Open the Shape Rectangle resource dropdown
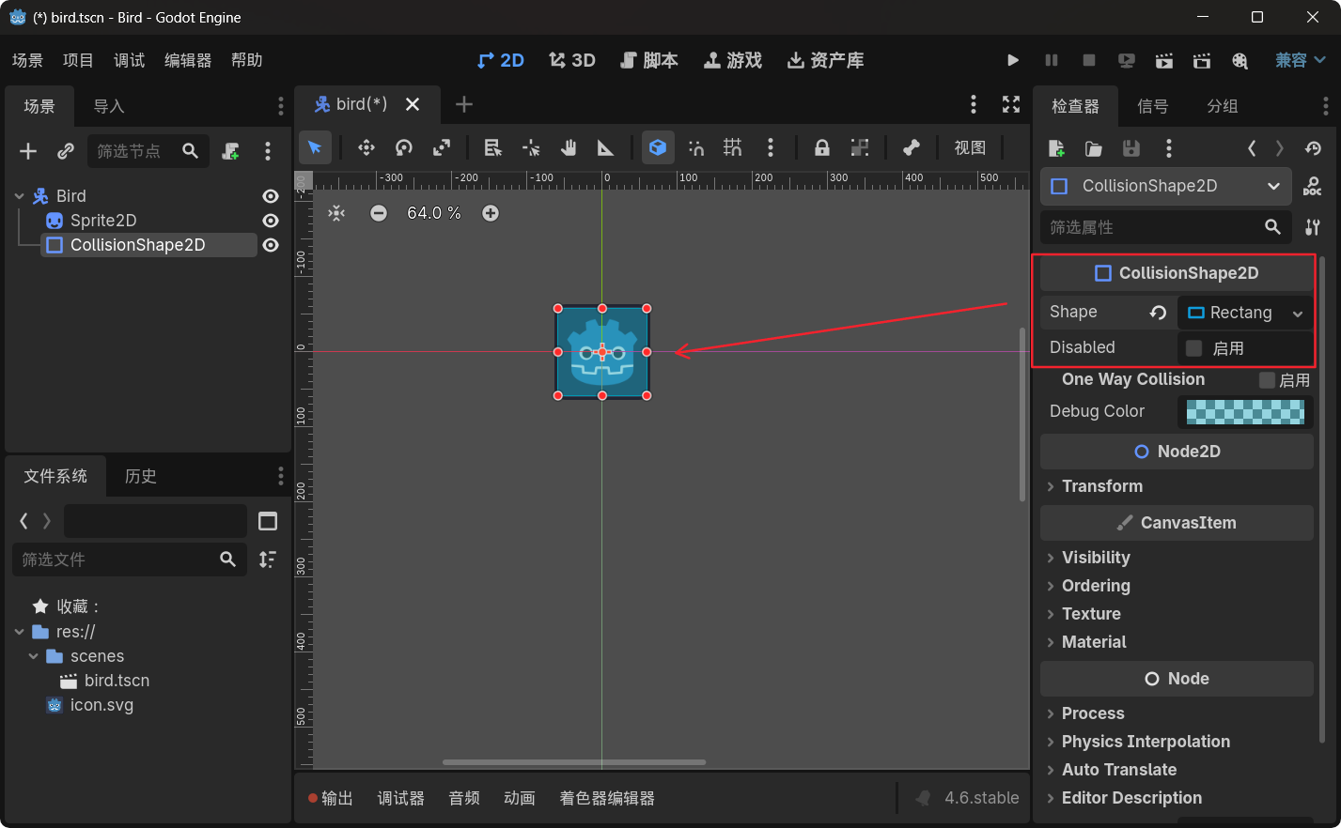 (x=1245, y=313)
